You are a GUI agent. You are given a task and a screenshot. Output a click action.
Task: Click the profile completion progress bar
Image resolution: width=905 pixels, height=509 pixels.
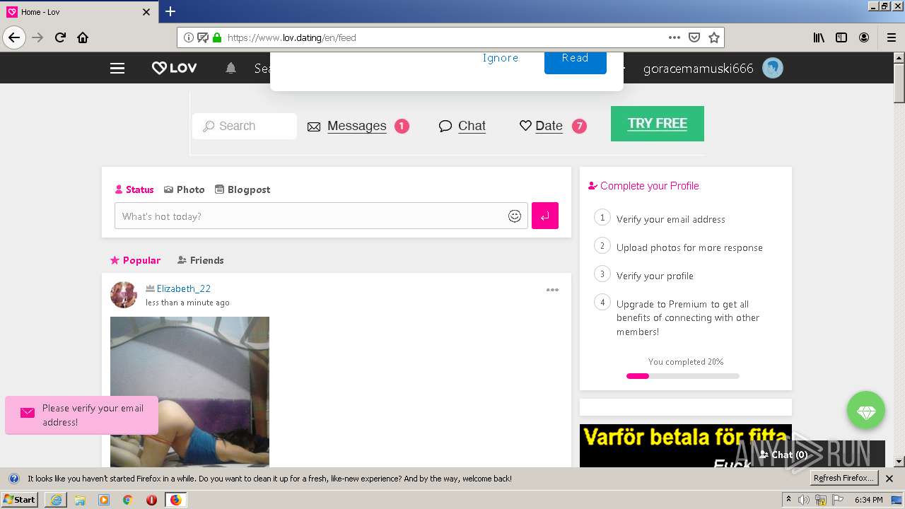coord(683,376)
